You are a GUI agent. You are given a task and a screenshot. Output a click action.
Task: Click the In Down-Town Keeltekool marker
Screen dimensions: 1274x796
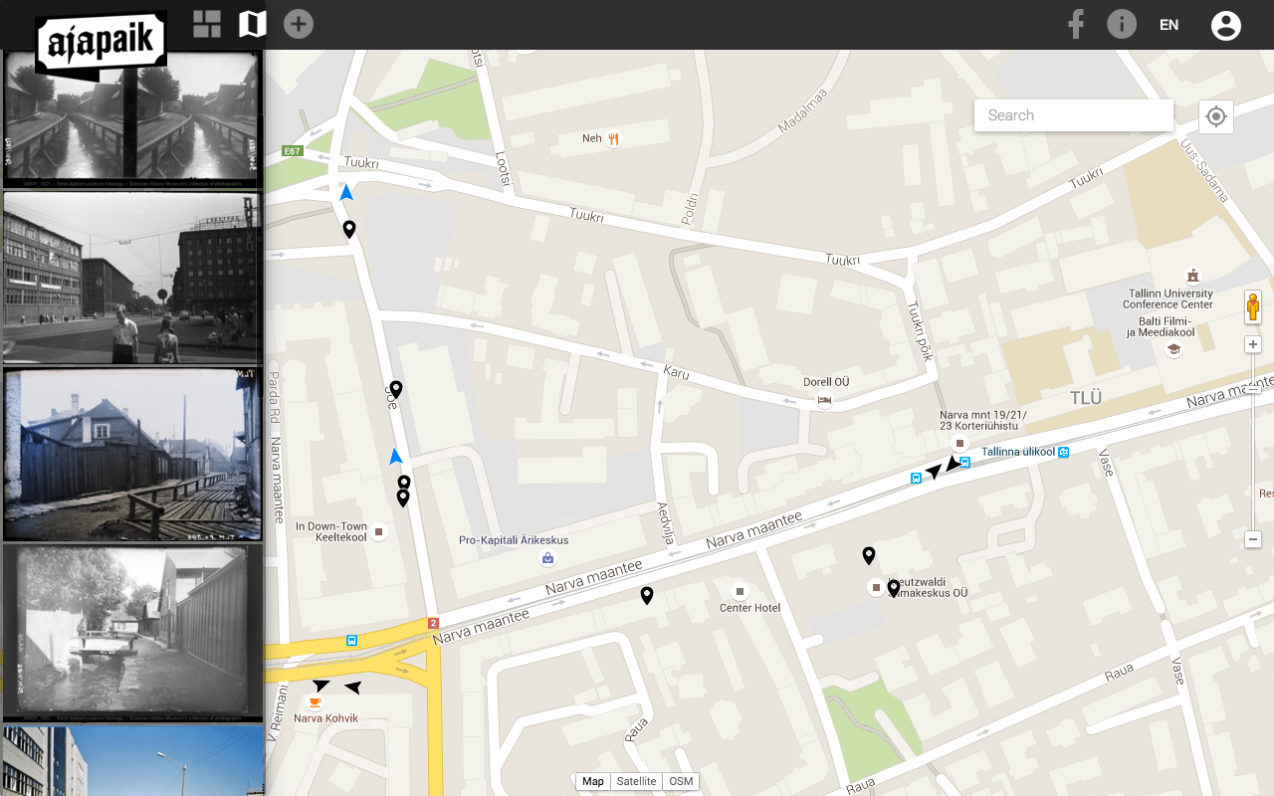pos(378,531)
